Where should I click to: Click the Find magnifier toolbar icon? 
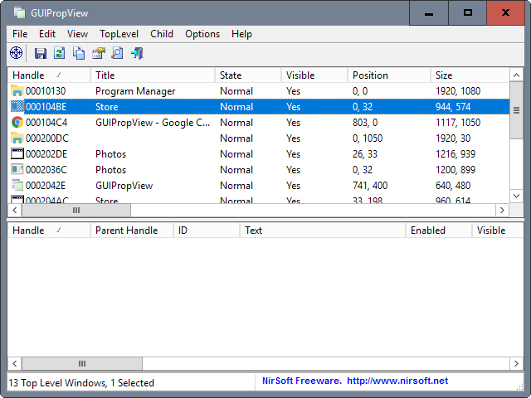pos(118,53)
